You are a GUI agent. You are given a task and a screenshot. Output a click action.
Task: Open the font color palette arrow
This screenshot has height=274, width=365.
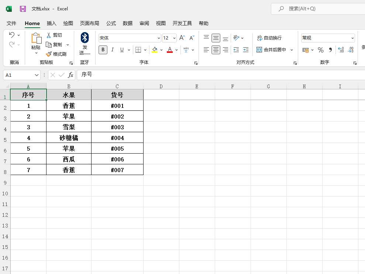click(176, 50)
